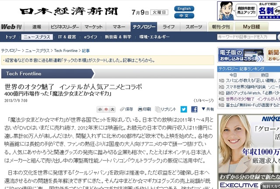Select the 昨日 ranking tab
Image resolution: width=280 pixels, height=189 pixels.
click(265, 75)
